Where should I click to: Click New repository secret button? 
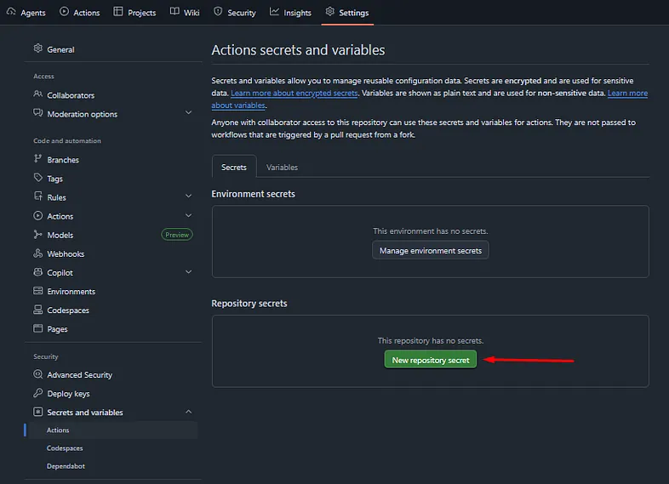pos(431,360)
